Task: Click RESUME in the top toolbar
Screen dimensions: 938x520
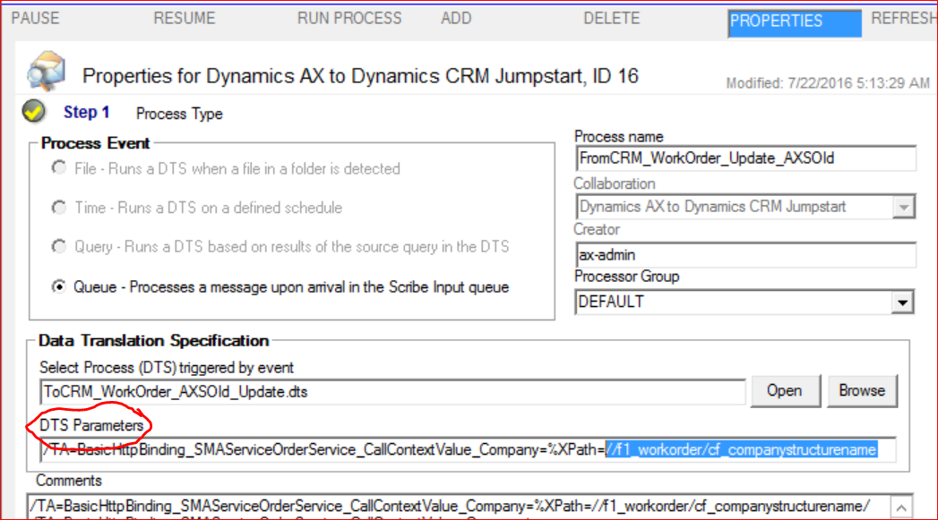Action: coord(185,19)
